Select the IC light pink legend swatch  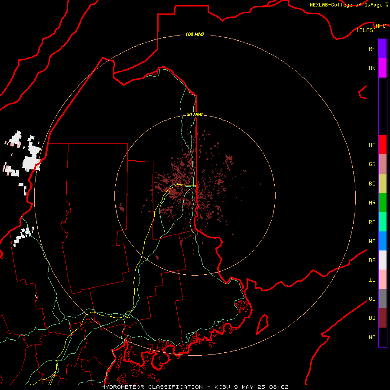pyautogui.click(x=383, y=279)
